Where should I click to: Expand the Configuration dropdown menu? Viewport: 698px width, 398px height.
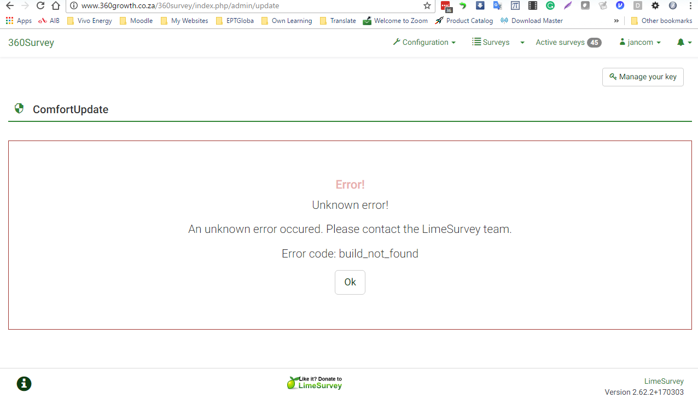424,42
